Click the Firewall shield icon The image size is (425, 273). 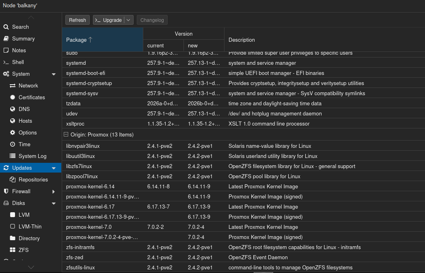click(x=6, y=191)
